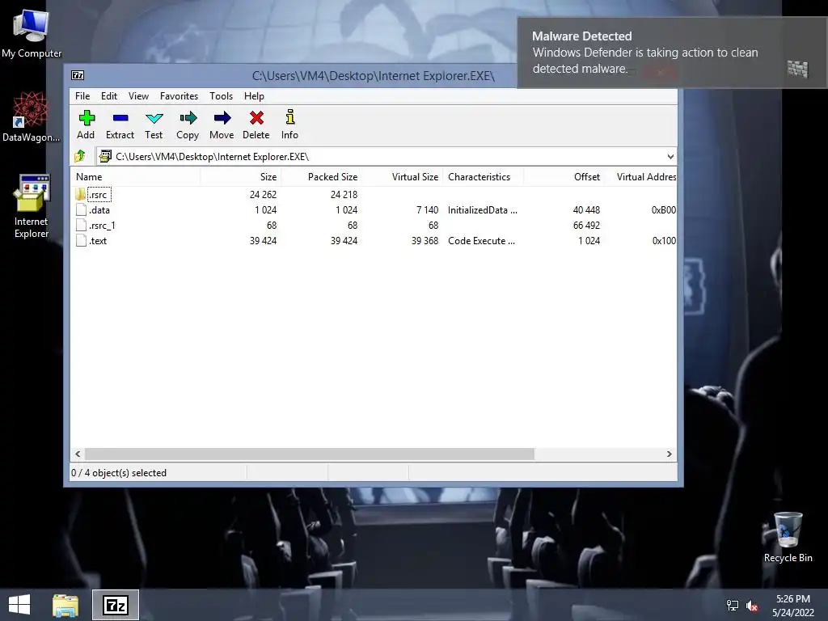Click the Extract toolbar icon
This screenshot has height=621, width=828.
click(120, 118)
